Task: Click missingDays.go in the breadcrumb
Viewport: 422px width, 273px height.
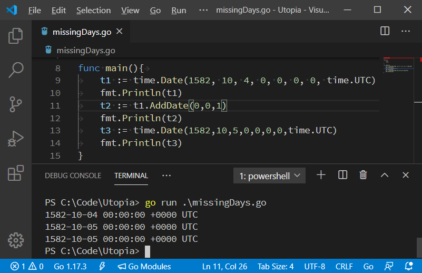Action: 86,51
